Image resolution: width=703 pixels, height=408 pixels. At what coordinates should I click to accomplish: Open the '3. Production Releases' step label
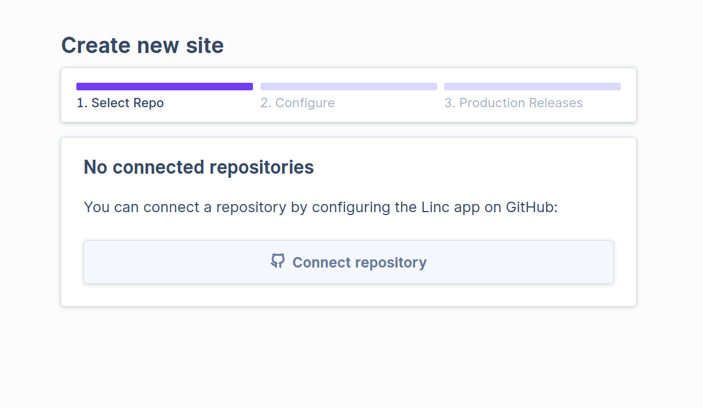pos(514,103)
